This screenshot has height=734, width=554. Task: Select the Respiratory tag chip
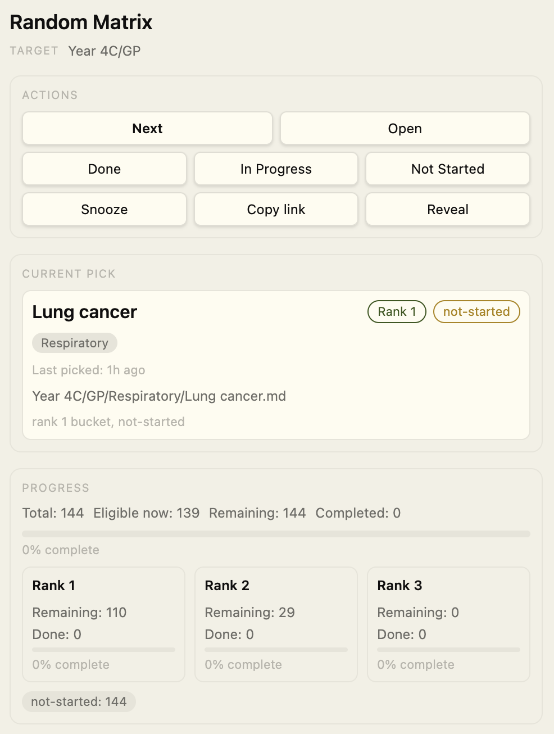(x=74, y=343)
